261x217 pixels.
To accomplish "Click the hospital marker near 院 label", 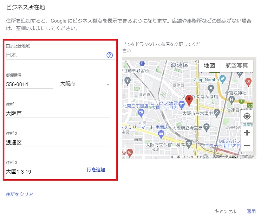I will coord(130,153).
